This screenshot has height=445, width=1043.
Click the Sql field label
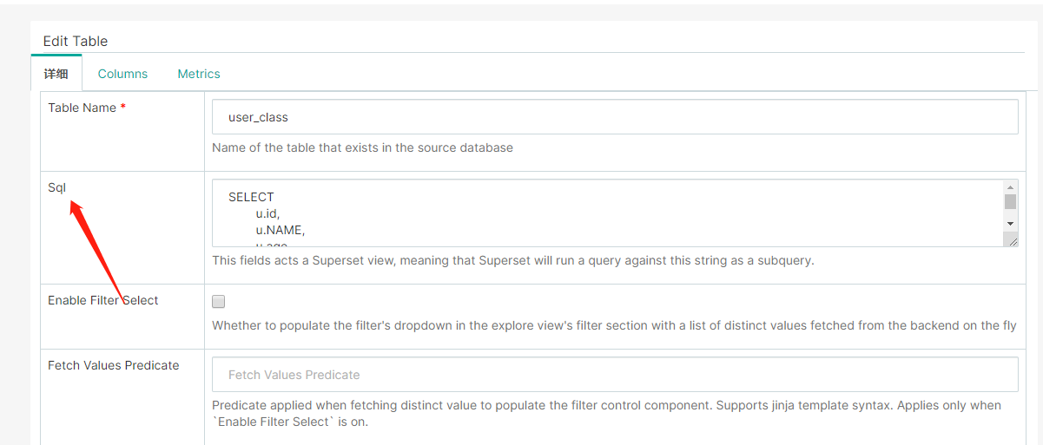tap(56, 187)
